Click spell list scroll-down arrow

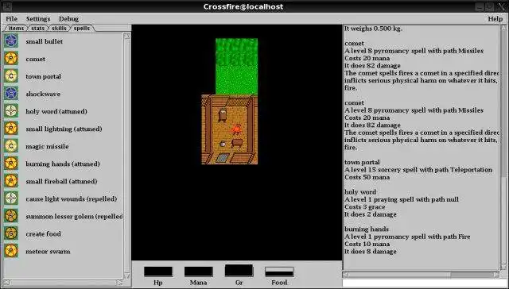coord(127,276)
